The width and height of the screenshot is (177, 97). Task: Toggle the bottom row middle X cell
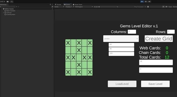coord(79,72)
